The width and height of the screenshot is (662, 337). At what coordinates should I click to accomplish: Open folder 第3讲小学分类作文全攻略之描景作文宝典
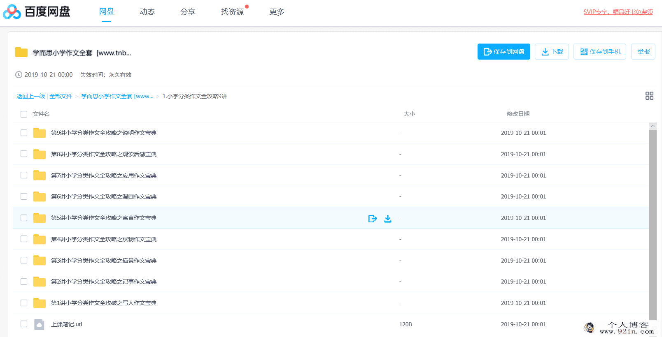click(x=104, y=261)
